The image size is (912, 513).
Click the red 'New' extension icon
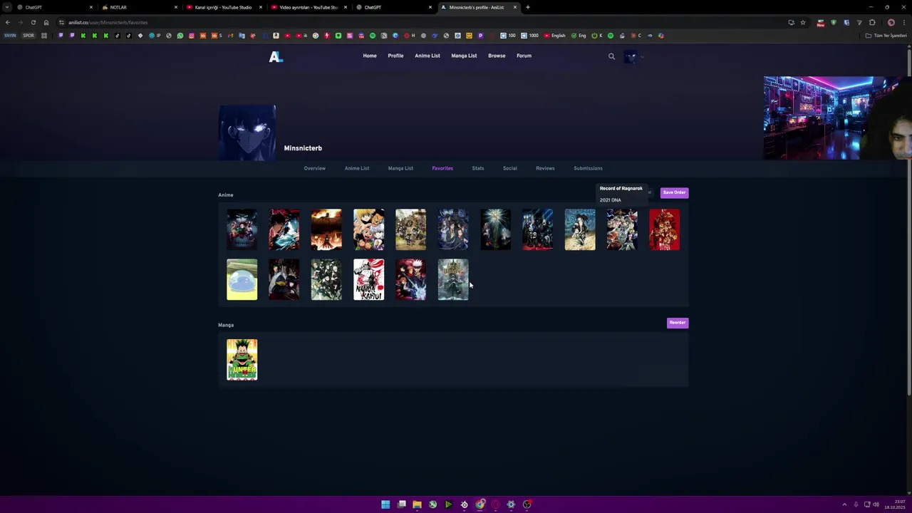click(821, 23)
